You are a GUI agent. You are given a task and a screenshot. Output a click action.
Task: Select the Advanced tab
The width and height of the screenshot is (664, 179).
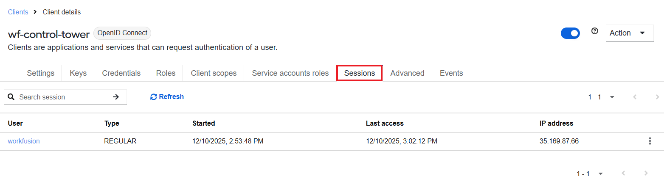coord(407,73)
